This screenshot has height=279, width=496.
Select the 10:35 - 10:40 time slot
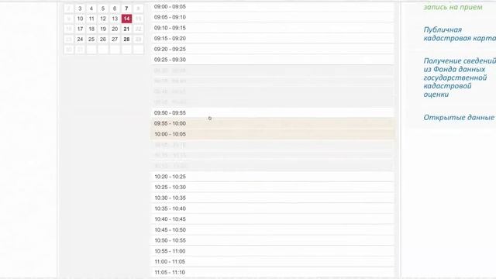pyautogui.click(x=273, y=208)
